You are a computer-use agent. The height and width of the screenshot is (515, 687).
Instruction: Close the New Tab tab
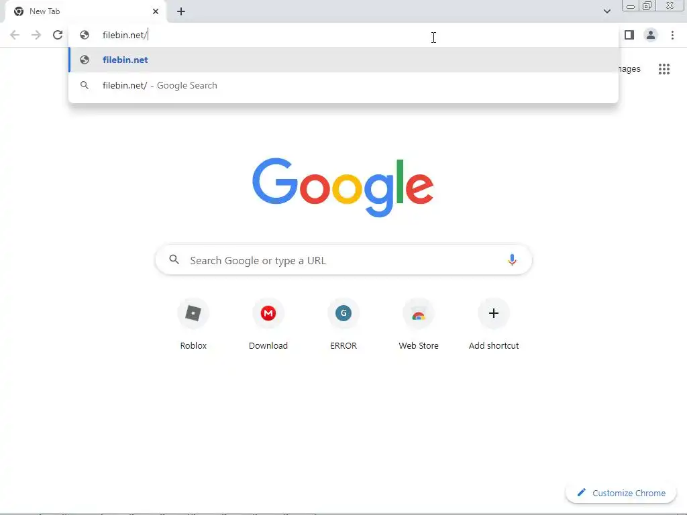pos(156,11)
